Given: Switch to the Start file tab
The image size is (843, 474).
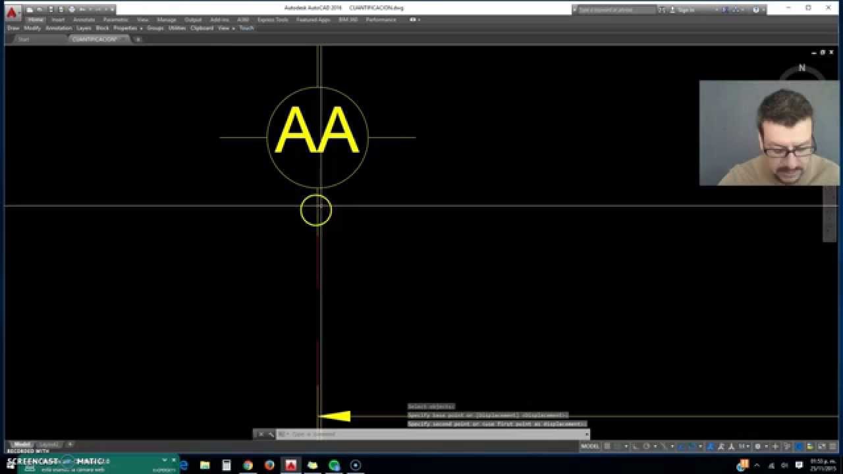Looking at the screenshot, I should pyautogui.click(x=24, y=39).
